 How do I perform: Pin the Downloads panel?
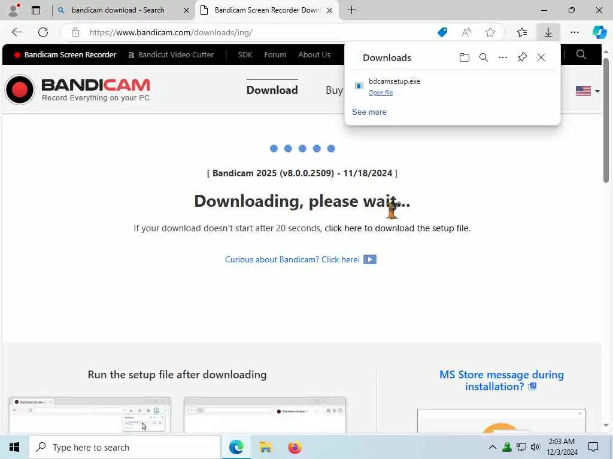(x=522, y=58)
